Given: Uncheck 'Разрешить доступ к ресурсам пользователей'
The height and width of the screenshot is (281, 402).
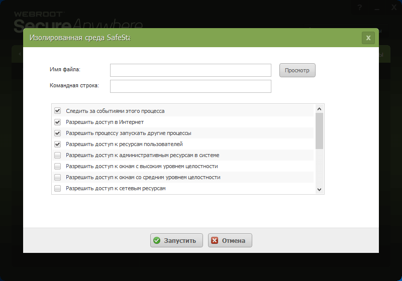Looking at the screenshot, I should pyautogui.click(x=57, y=144).
